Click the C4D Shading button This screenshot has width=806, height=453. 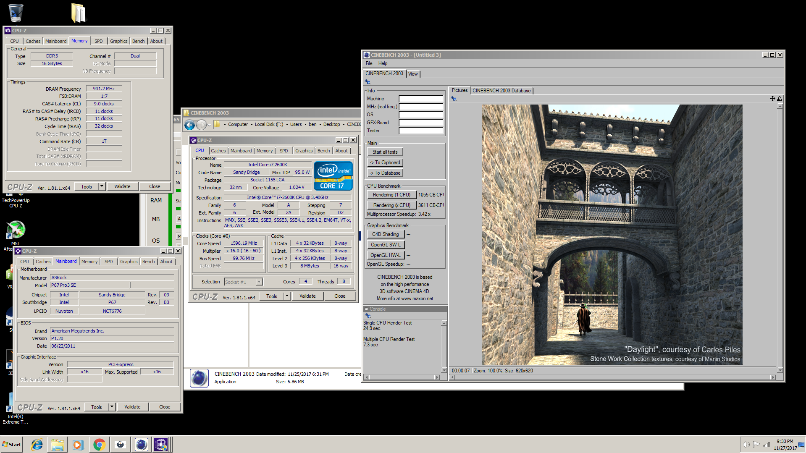pyautogui.click(x=386, y=234)
